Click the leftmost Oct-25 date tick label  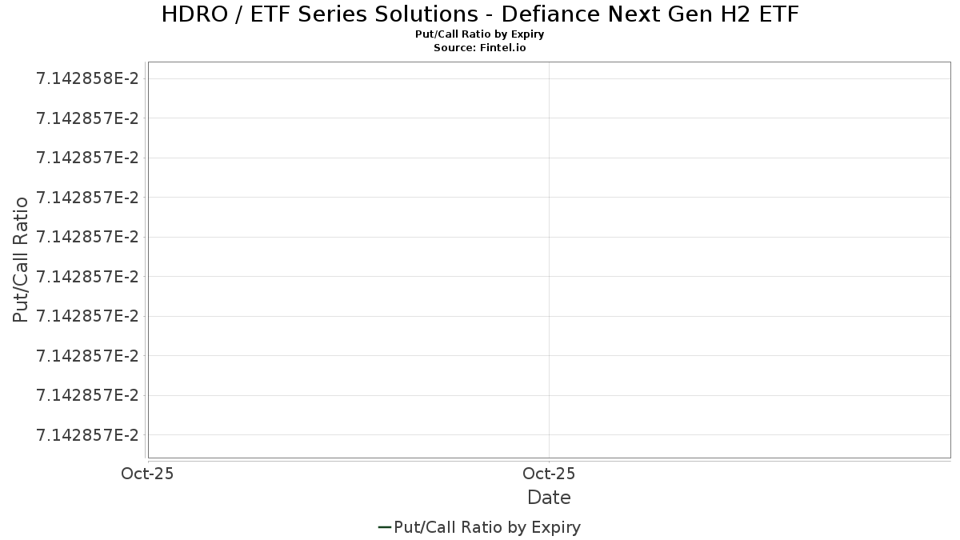click(147, 474)
